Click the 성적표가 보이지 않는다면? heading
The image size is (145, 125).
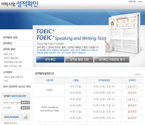15,96
